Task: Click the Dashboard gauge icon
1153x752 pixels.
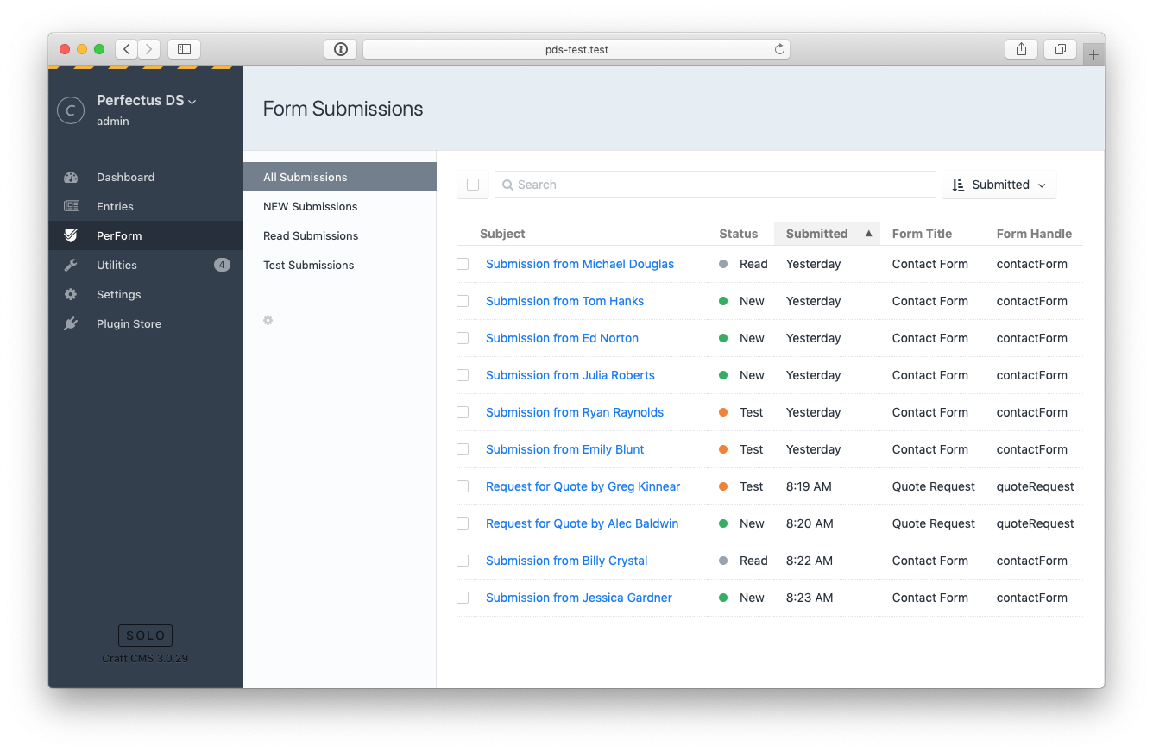Action: [71, 178]
